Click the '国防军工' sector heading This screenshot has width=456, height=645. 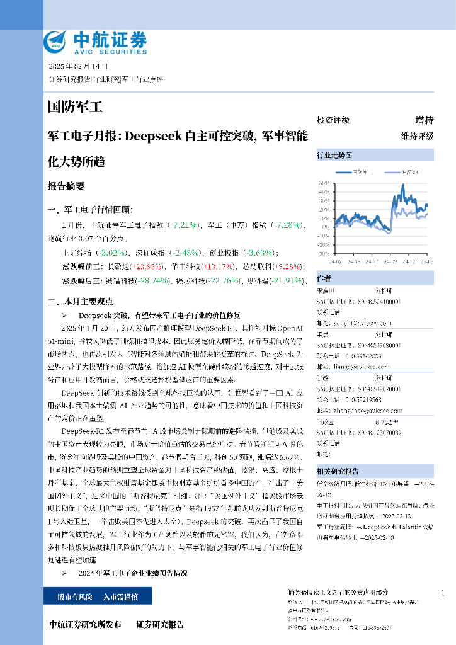[x=75, y=107]
